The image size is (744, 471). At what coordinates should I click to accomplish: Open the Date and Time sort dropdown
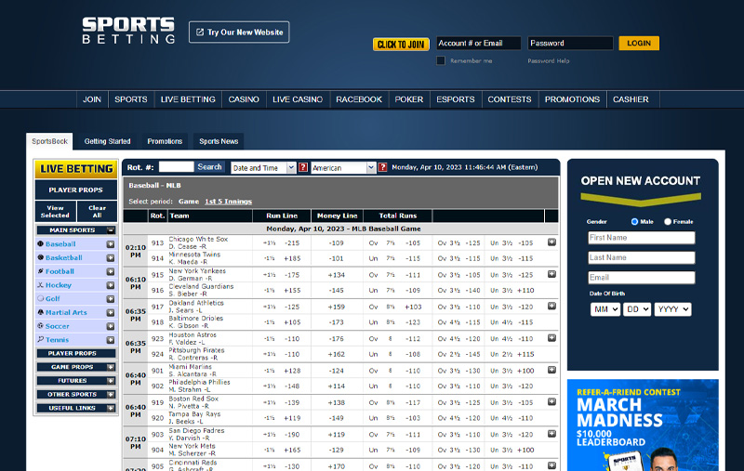tap(263, 168)
